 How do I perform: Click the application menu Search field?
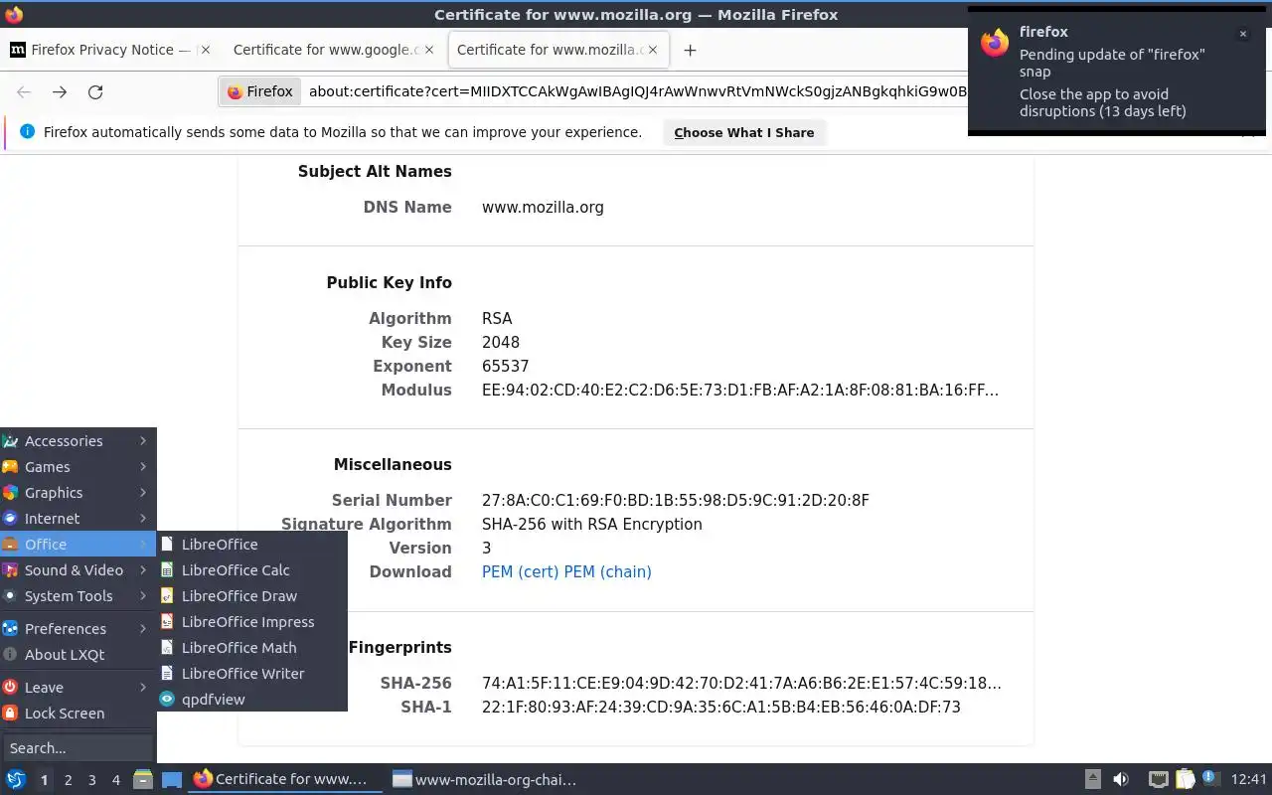pyautogui.click(x=78, y=748)
